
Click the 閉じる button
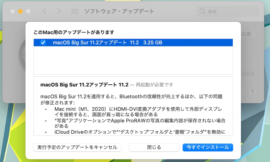point(154,147)
